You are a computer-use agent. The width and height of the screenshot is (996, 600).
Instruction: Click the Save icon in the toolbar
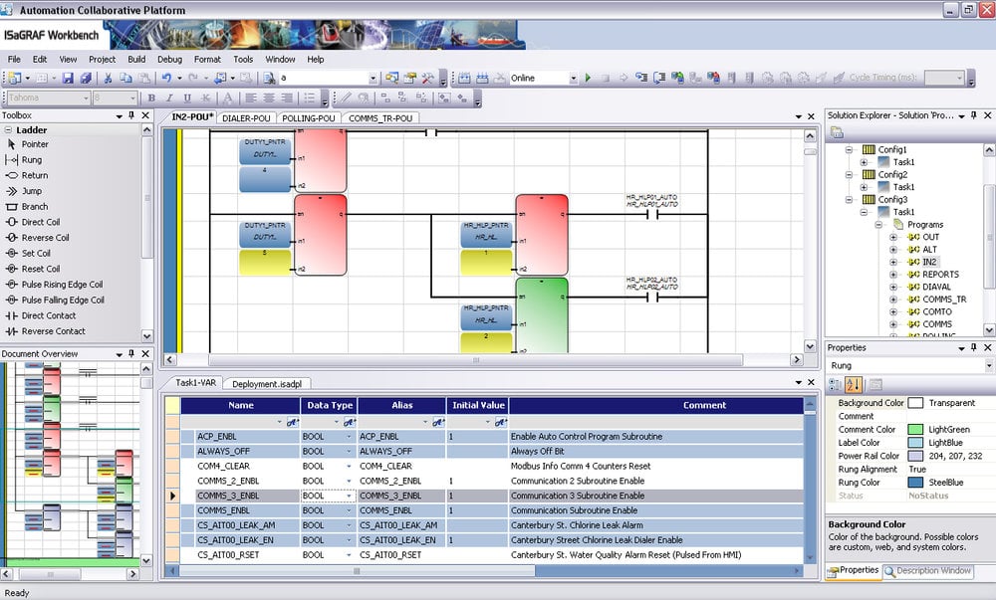click(x=68, y=78)
